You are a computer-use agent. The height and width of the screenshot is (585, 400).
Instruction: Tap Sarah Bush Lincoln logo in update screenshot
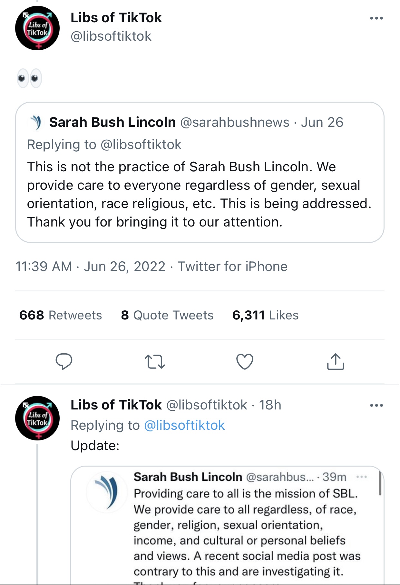(107, 492)
